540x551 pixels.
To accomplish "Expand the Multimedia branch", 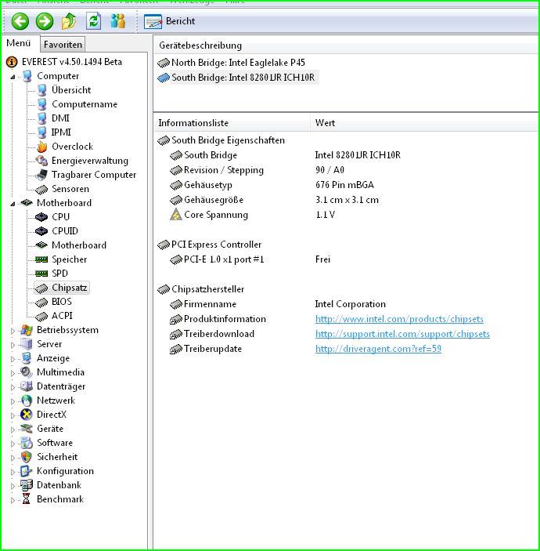I will [13, 372].
